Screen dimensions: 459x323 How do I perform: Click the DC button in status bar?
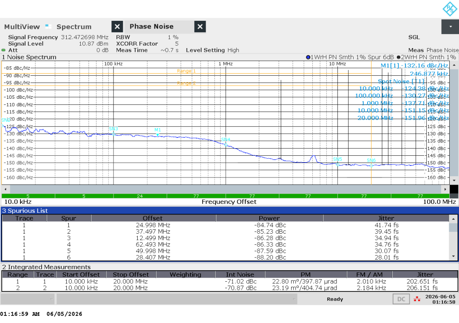pos(401,299)
